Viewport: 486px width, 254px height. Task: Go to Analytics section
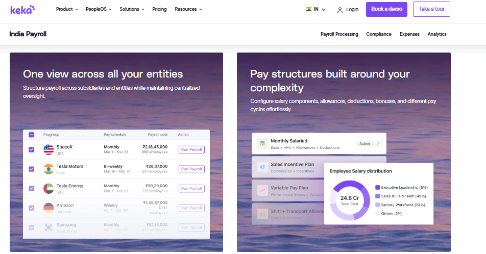click(437, 34)
